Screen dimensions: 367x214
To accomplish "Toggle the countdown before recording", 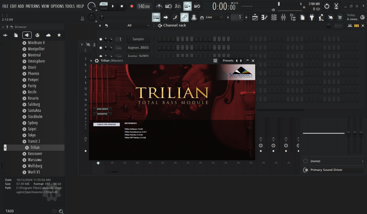I will coord(178,6).
